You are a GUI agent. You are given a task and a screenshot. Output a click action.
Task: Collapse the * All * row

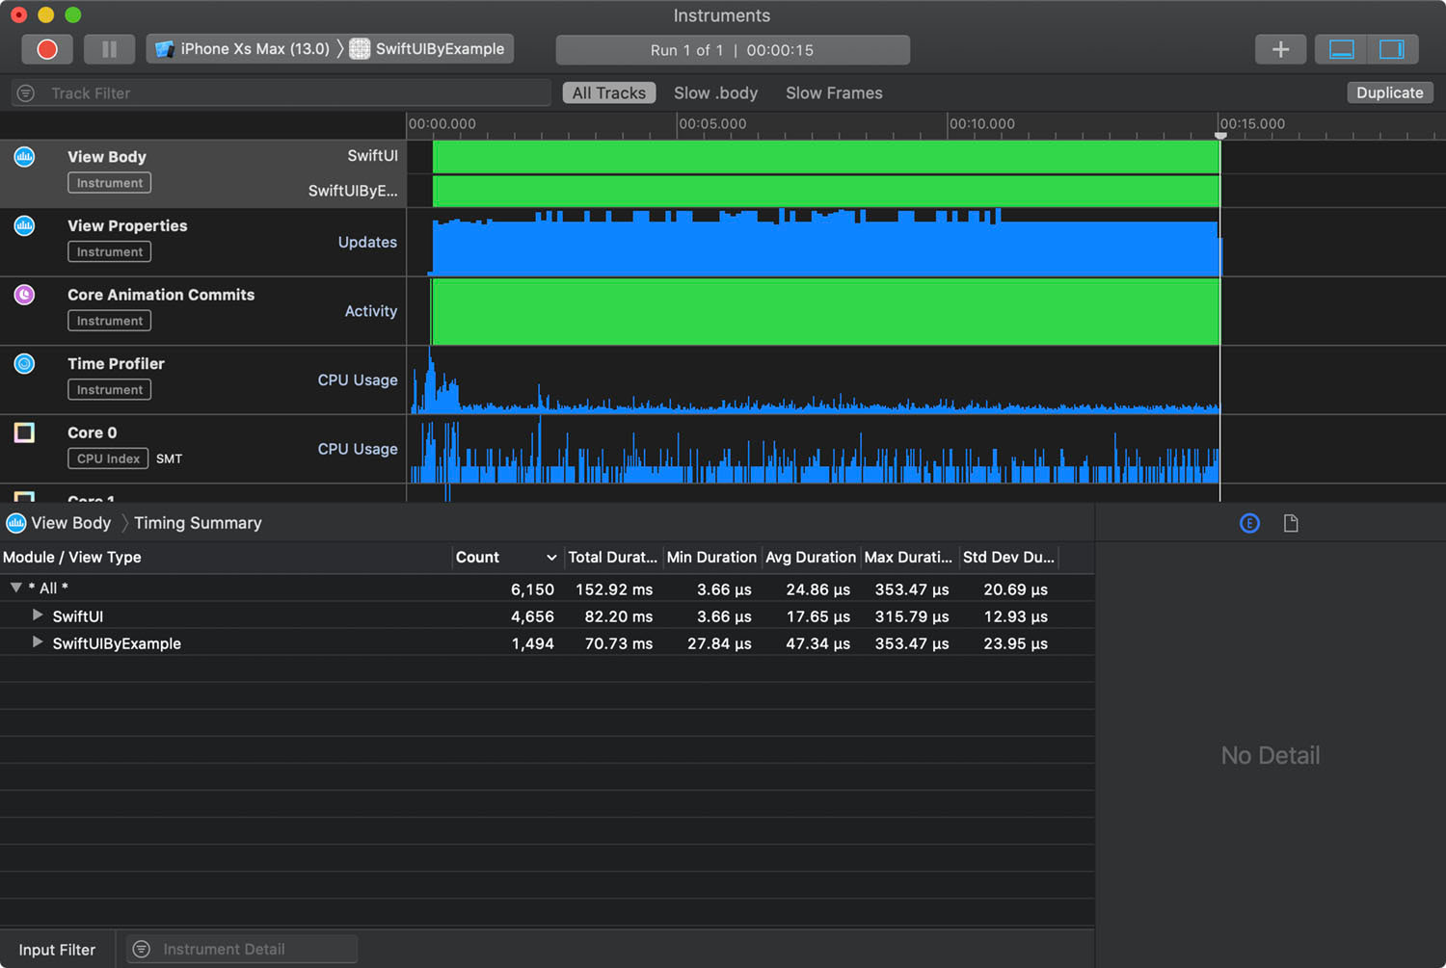tap(15, 588)
